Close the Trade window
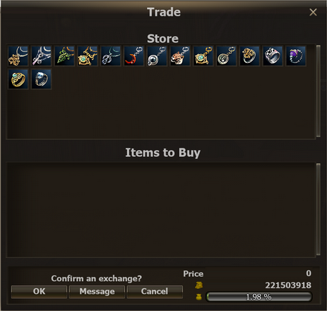 coord(313,12)
